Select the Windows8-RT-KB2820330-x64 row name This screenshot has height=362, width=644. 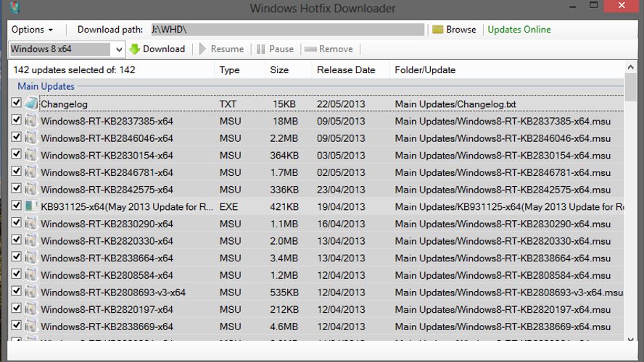pyautogui.click(x=107, y=241)
